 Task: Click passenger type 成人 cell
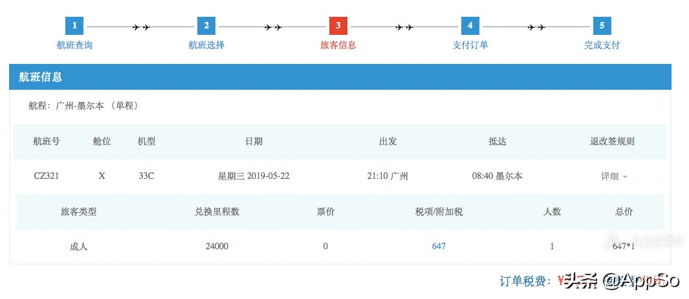(78, 247)
